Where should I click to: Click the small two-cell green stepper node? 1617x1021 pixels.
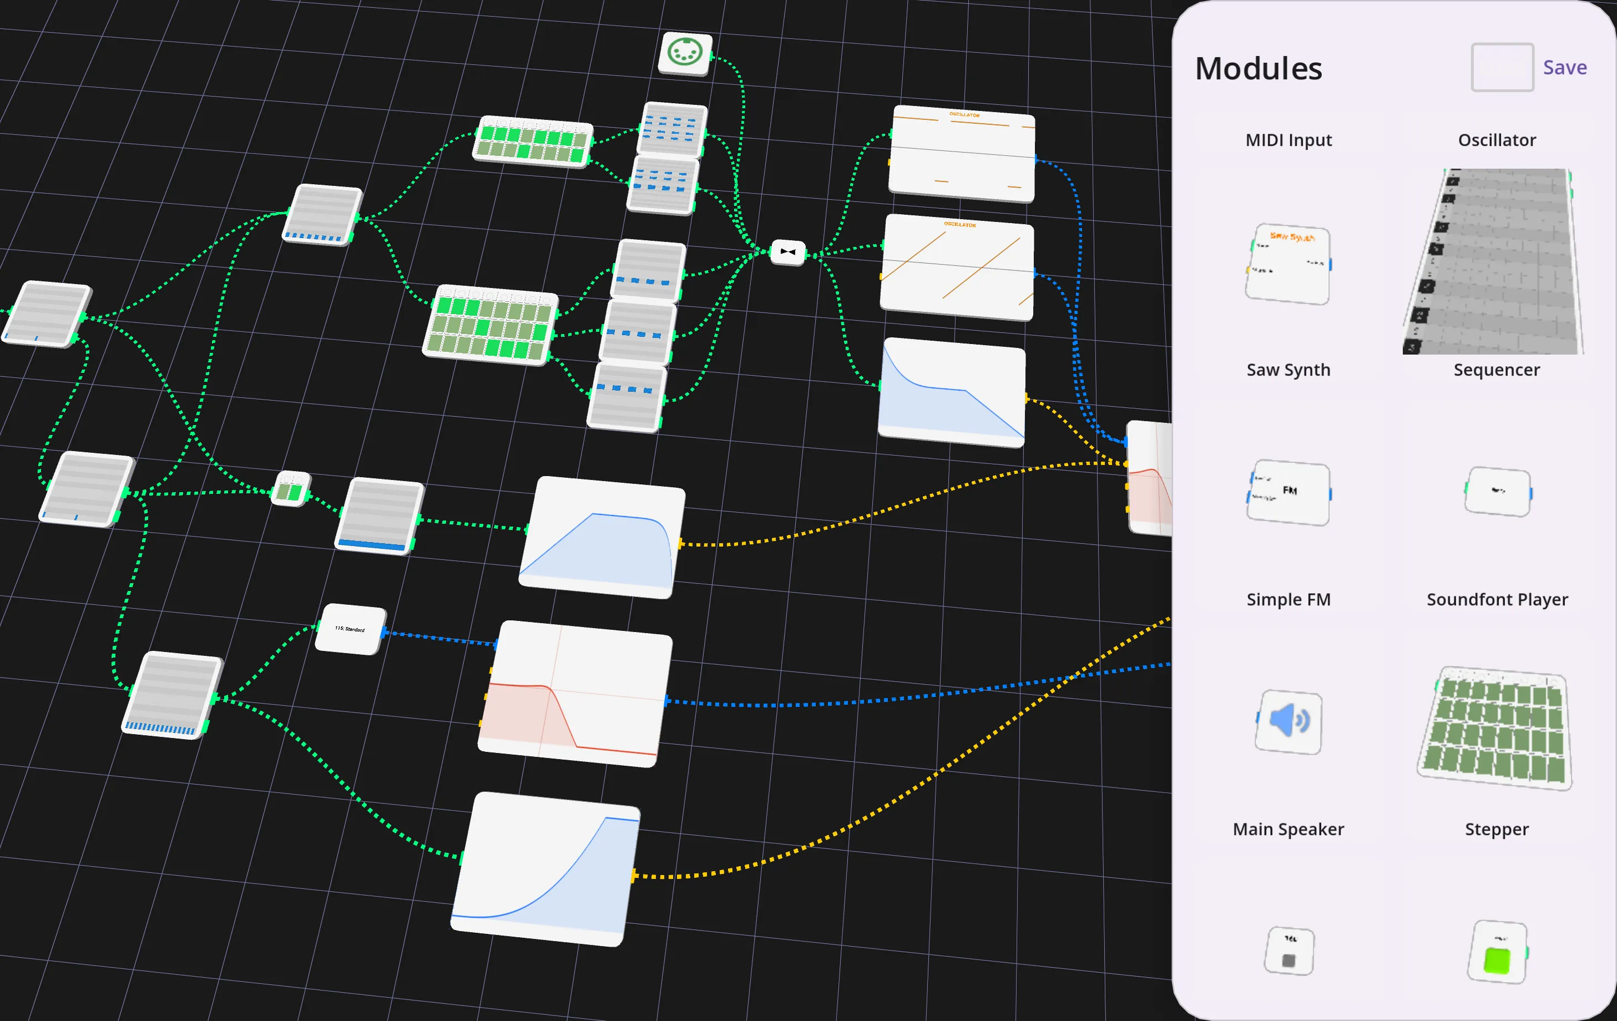tap(291, 489)
